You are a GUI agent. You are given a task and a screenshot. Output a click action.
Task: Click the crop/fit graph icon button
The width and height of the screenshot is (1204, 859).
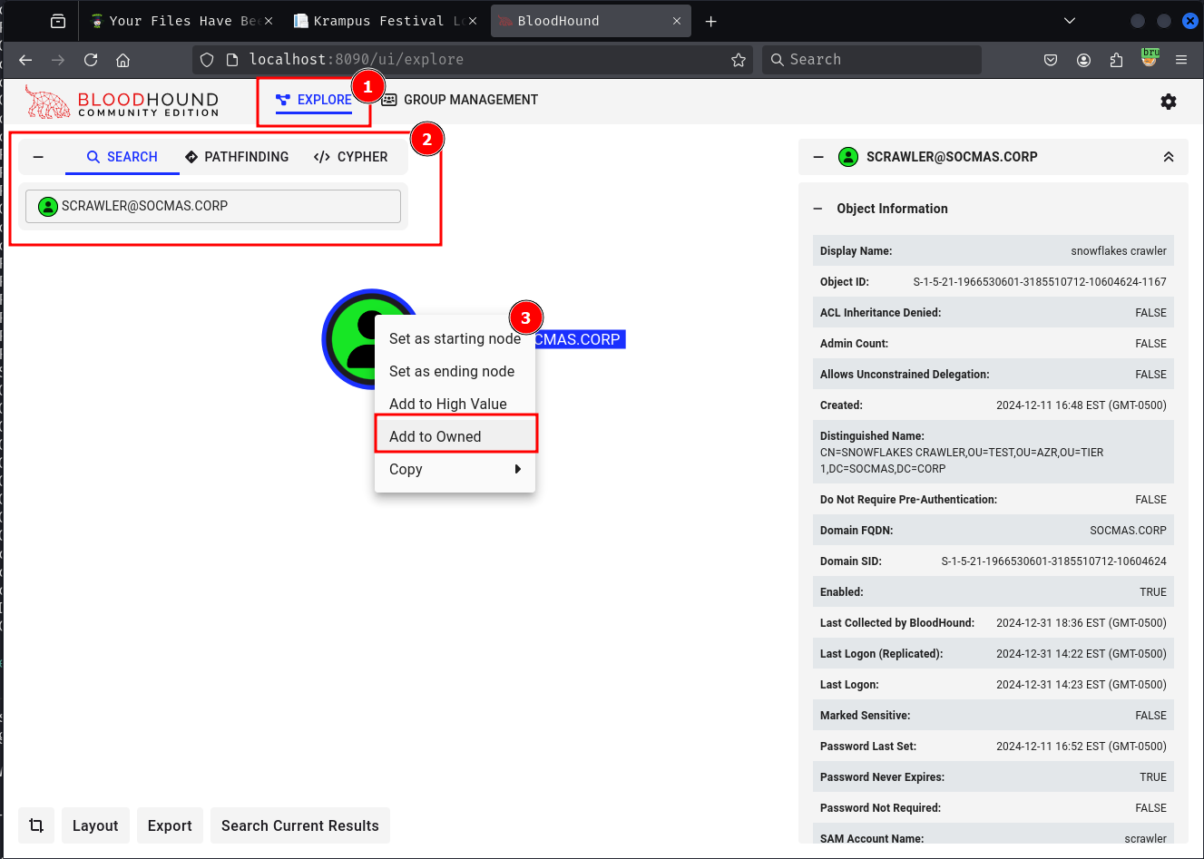click(x=36, y=825)
